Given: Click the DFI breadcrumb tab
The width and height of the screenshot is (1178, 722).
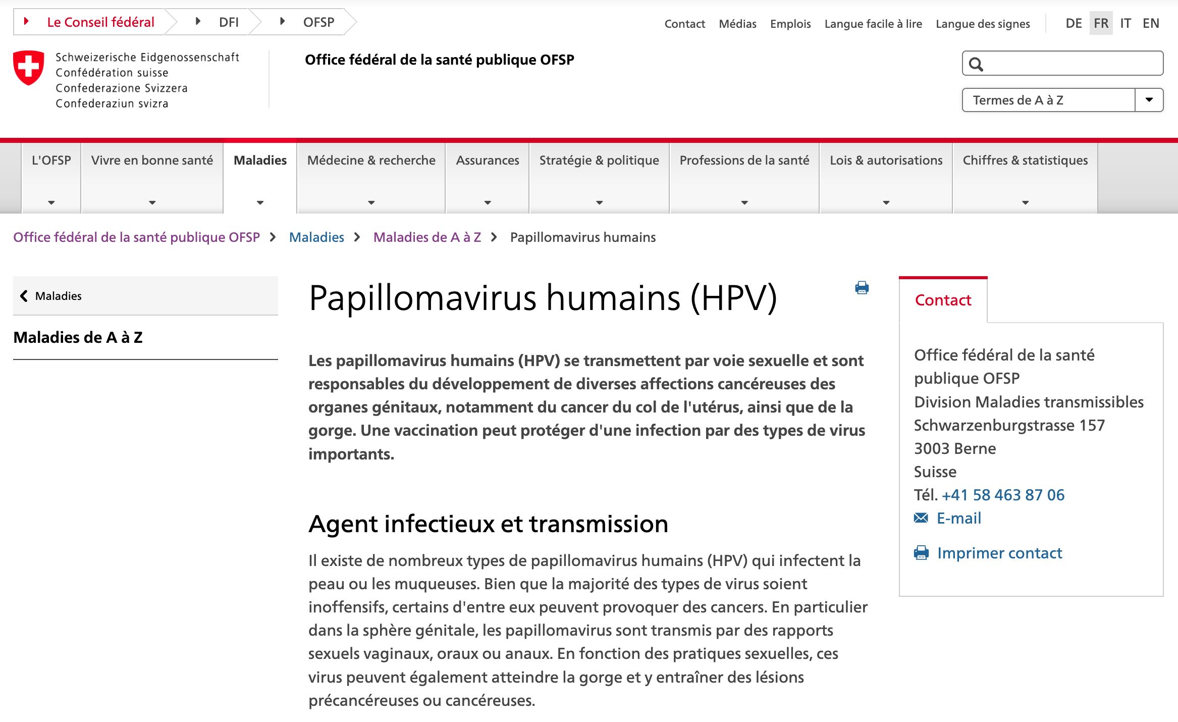Looking at the screenshot, I should [229, 22].
